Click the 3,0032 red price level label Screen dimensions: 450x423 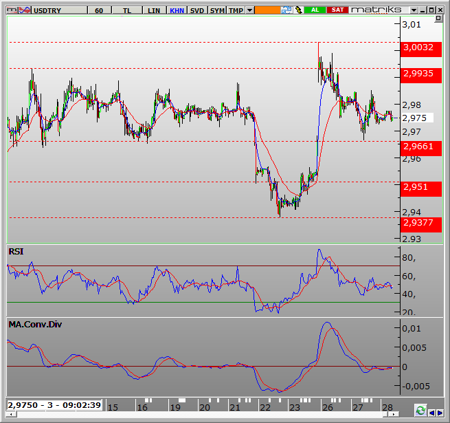[420, 49]
